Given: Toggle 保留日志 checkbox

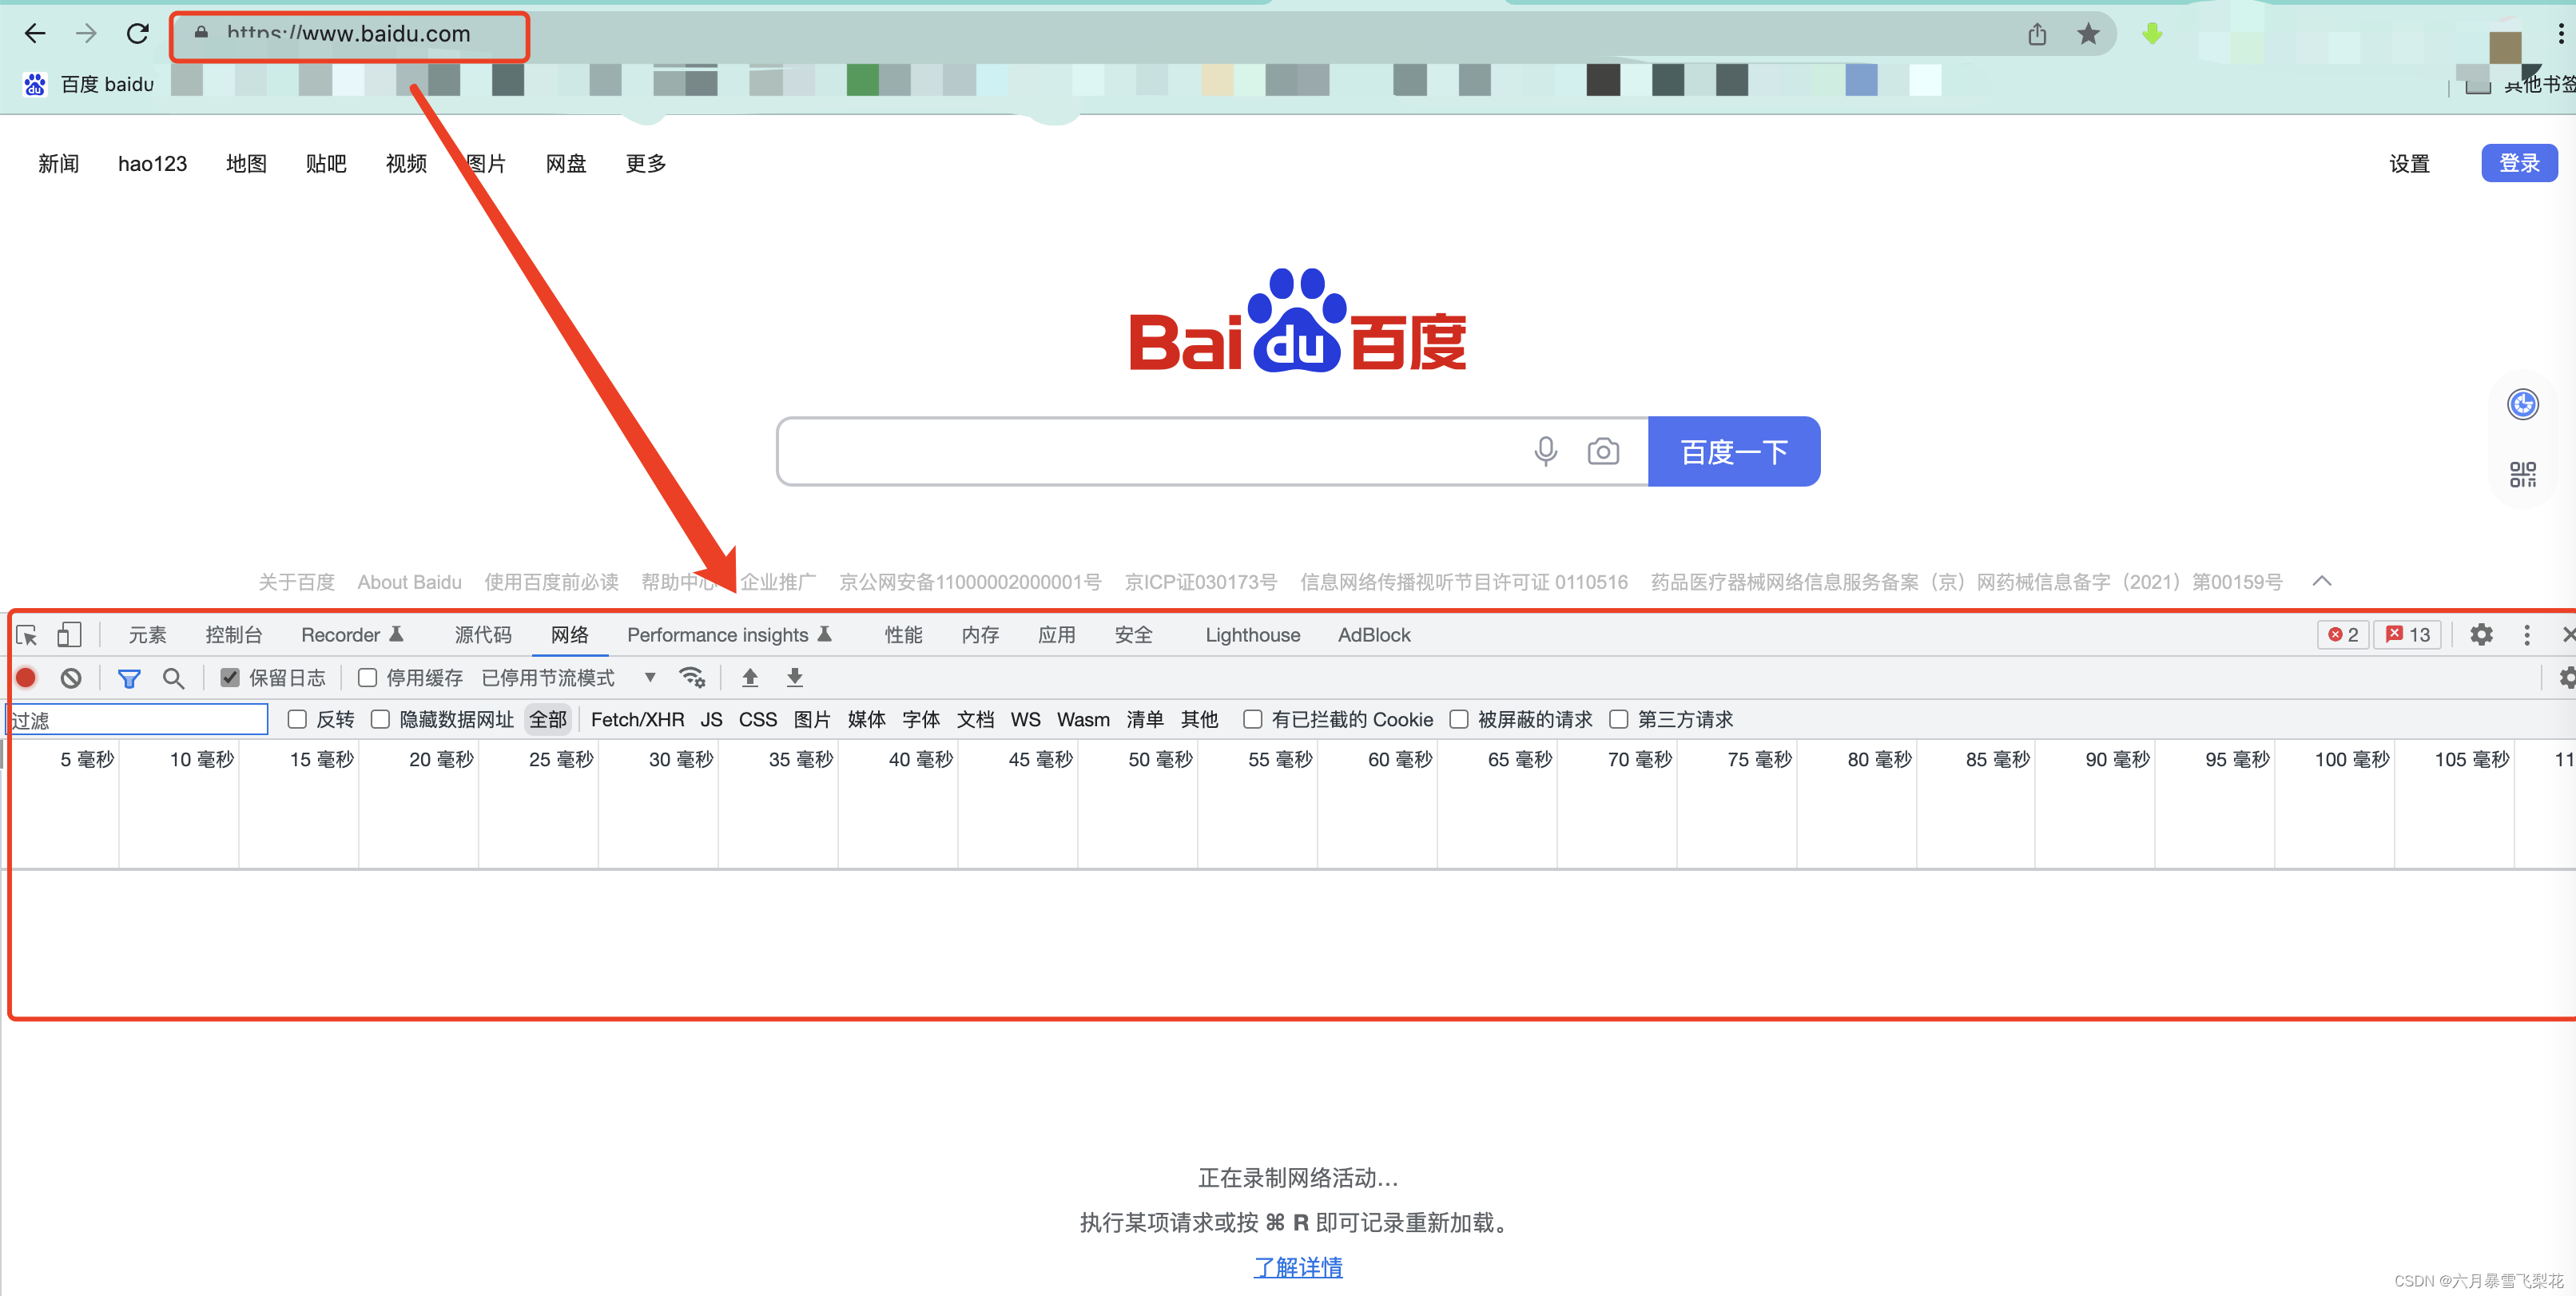Looking at the screenshot, I should point(230,678).
